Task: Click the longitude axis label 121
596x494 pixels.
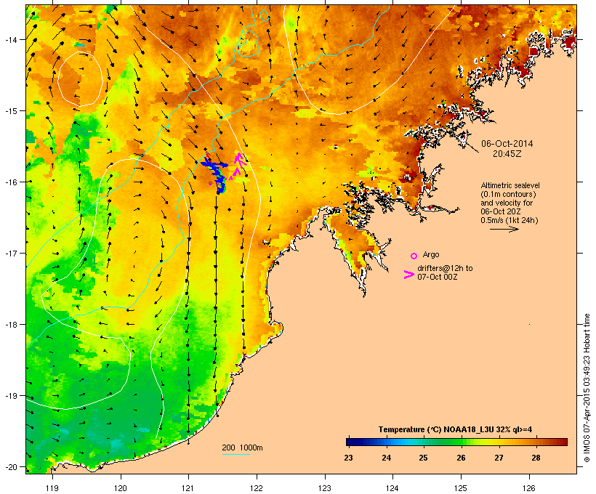Action: (x=188, y=488)
